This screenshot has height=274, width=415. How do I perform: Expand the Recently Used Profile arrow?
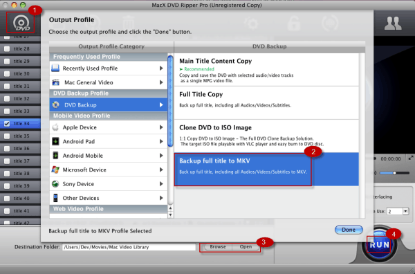coord(161,68)
